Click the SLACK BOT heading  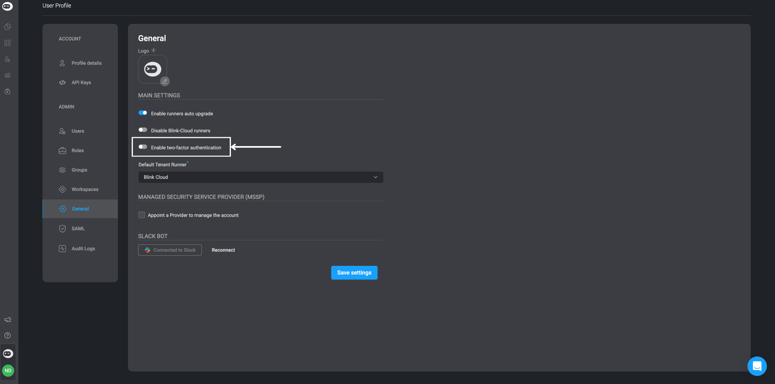[x=153, y=236]
